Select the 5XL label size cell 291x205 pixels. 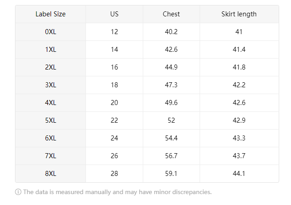click(x=50, y=120)
